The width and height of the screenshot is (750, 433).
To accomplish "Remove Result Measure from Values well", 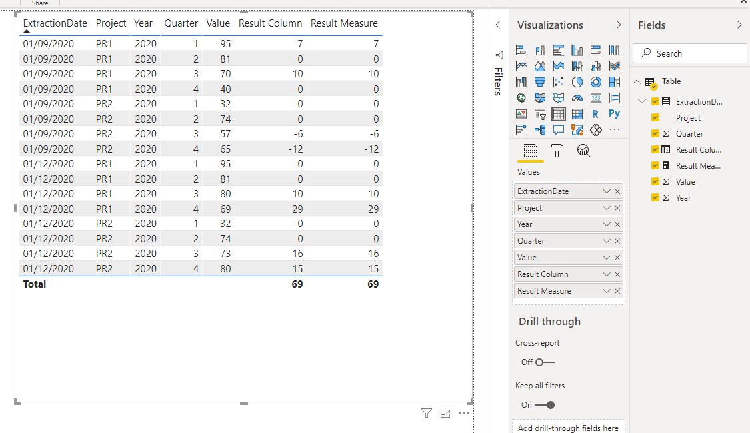I will 617,291.
